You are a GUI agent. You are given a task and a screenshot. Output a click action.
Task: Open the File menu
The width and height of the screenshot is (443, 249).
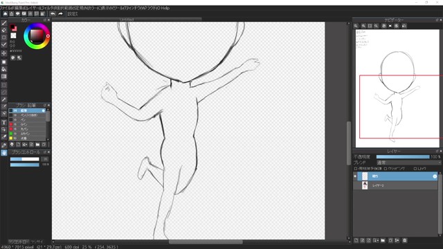coord(5,8)
